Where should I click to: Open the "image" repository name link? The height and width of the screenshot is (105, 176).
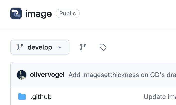38,14
